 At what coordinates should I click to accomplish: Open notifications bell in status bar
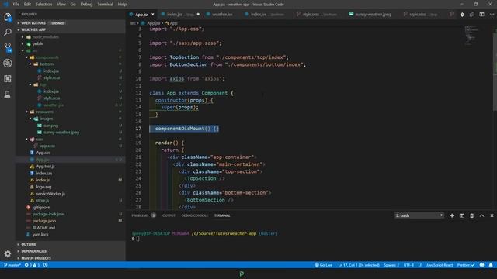[x=491, y=265]
